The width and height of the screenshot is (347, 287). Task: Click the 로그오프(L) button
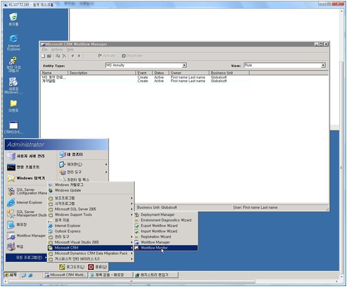(x=72, y=267)
